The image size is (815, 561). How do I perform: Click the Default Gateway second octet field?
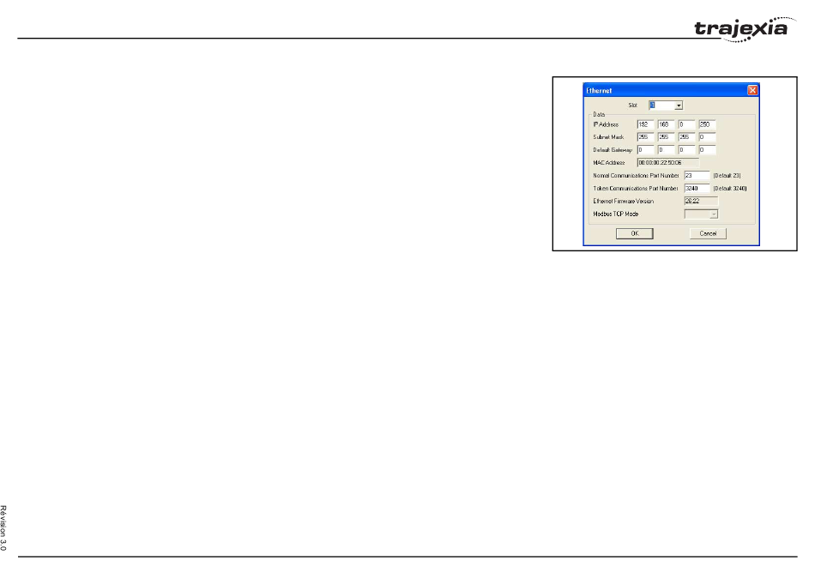coord(667,150)
